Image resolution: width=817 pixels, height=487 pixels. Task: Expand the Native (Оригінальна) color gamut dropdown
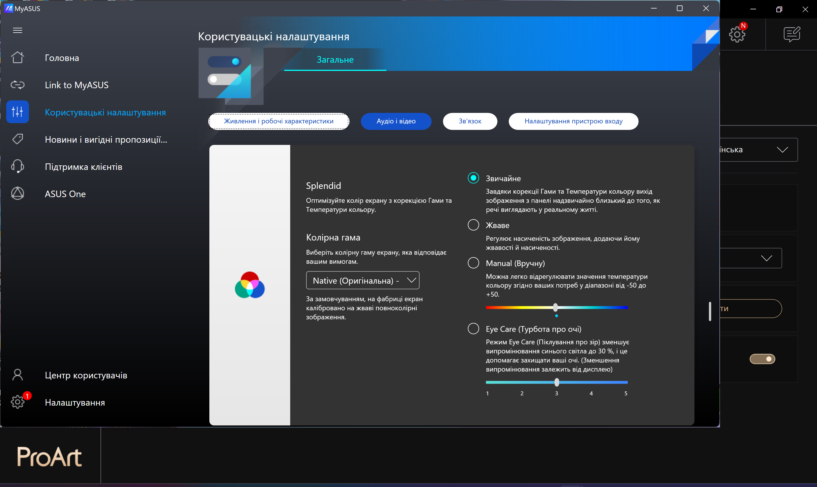pos(363,281)
